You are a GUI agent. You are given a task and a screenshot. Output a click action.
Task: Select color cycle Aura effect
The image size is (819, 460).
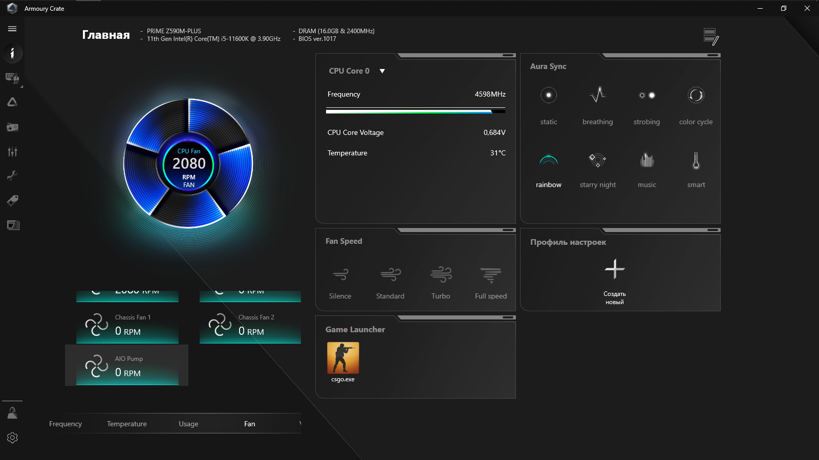tap(696, 106)
